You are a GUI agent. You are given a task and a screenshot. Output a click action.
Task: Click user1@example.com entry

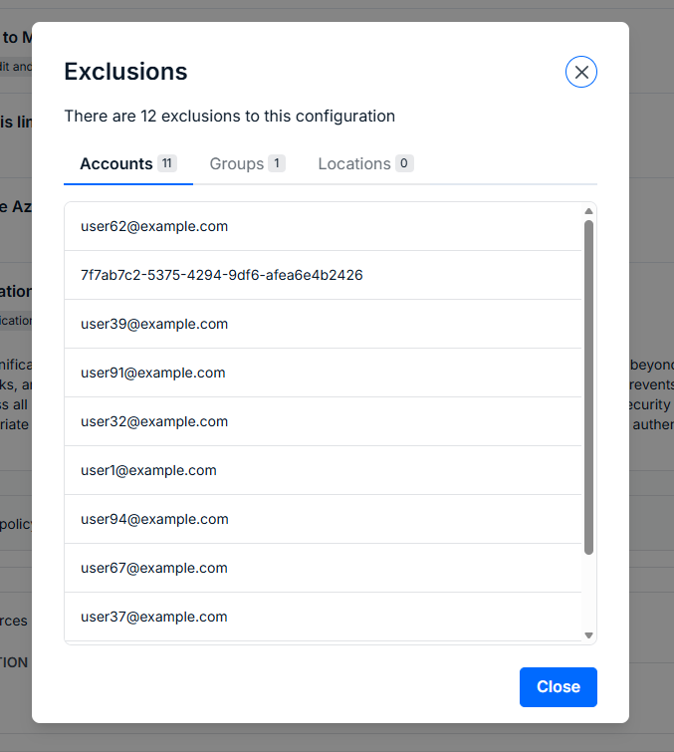pyautogui.click(x=324, y=470)
